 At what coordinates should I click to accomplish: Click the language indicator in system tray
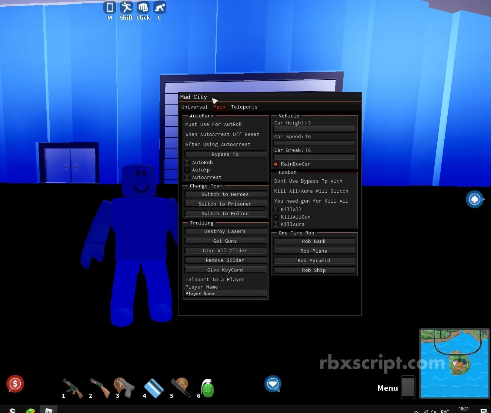pos(445,411)
